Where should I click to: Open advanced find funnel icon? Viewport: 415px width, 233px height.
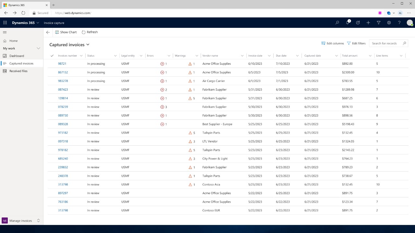tap(379, 23)
